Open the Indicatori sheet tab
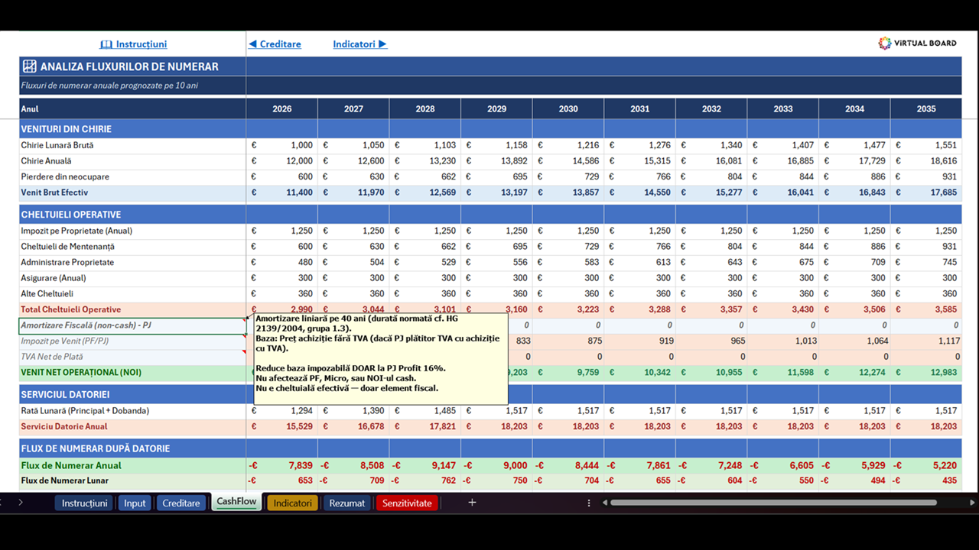This screenshot has width=979, height=550. pyautogui.click(x=293, y=503)
